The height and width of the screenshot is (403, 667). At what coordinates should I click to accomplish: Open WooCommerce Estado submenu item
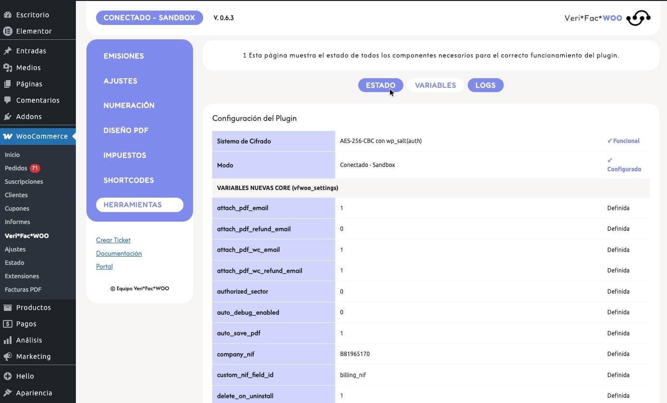pyautogui.click(x=14, y=263)
